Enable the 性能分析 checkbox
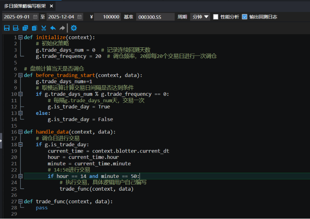310x219 pixels. point(216,17)
